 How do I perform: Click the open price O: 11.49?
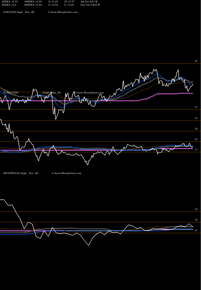coord(53,2)
